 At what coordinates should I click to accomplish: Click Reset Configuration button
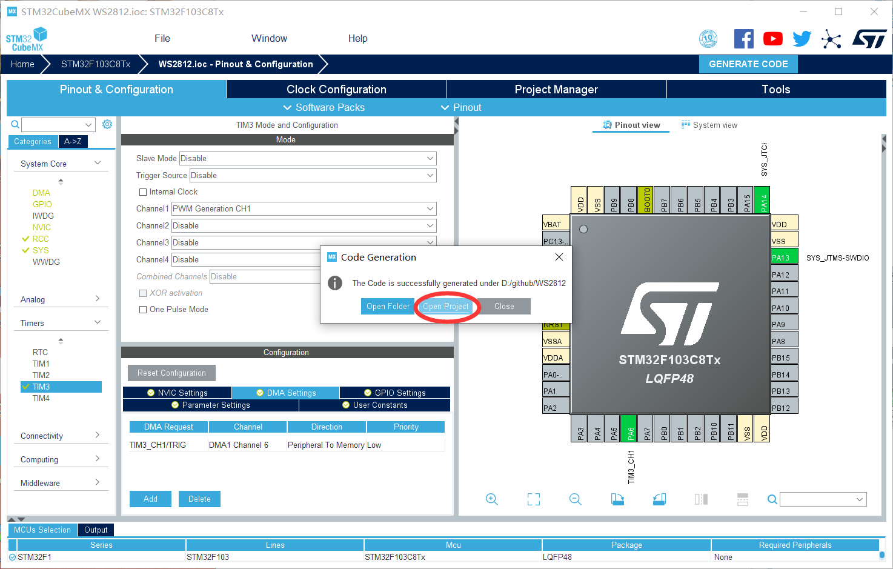coord(171,373)
